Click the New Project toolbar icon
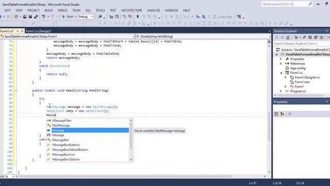 pyautogui.click(x=16, y=17)
